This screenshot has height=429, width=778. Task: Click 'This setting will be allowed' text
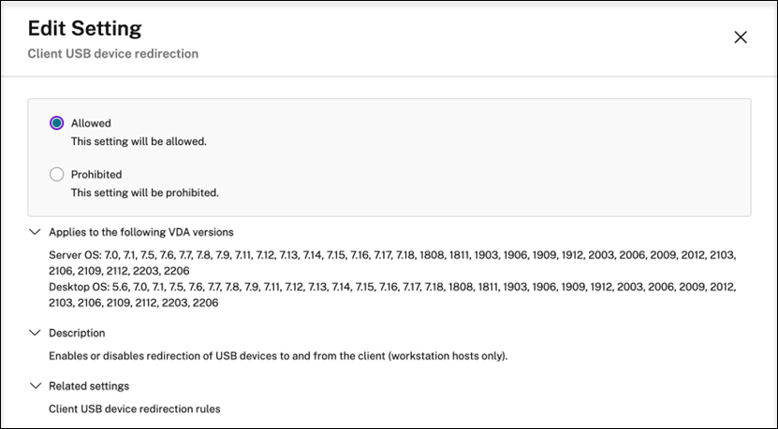[139, 142]
